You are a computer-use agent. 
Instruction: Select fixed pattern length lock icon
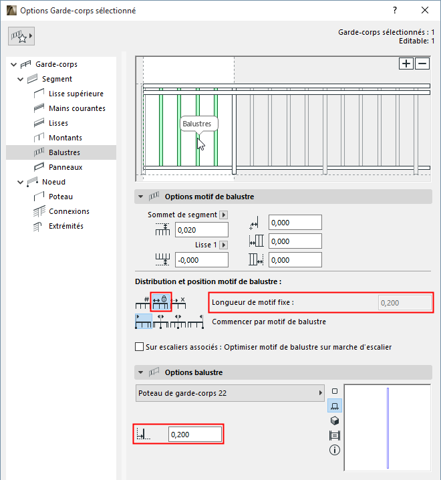pyautogui.click(x=161, y=302)
